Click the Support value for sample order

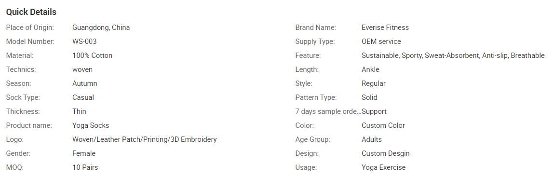pyautogui.click(x=374, y=111)
